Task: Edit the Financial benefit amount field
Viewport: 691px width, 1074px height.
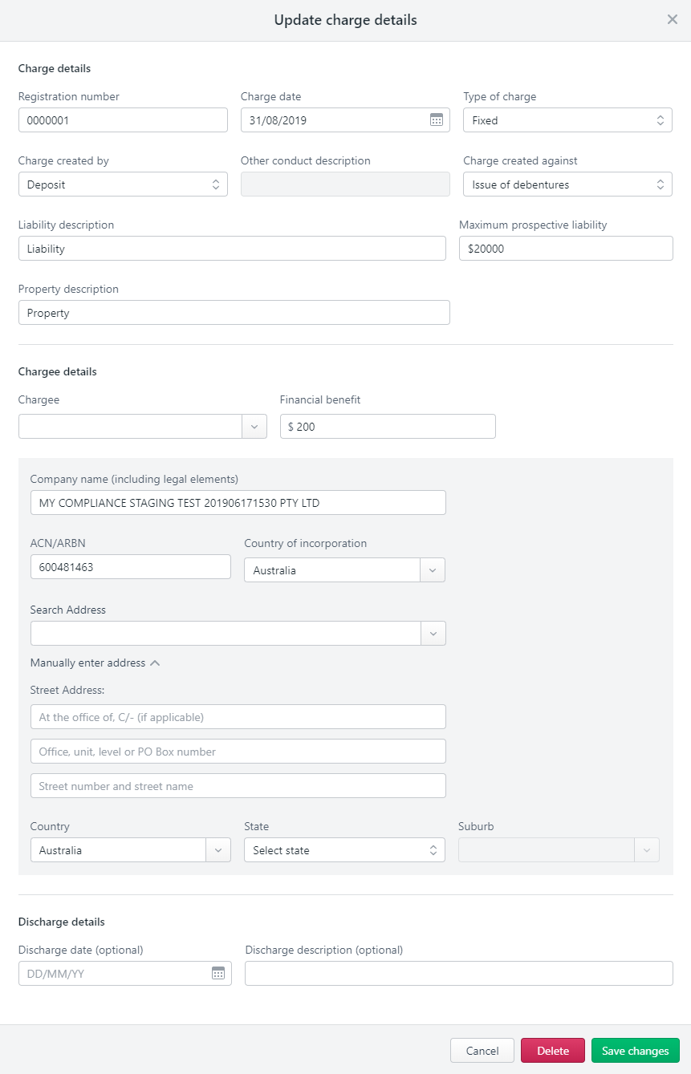Action: tap(388, 427)
